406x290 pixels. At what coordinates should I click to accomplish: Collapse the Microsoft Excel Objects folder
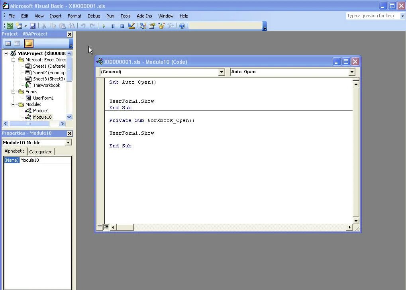[x=14, y=60]
